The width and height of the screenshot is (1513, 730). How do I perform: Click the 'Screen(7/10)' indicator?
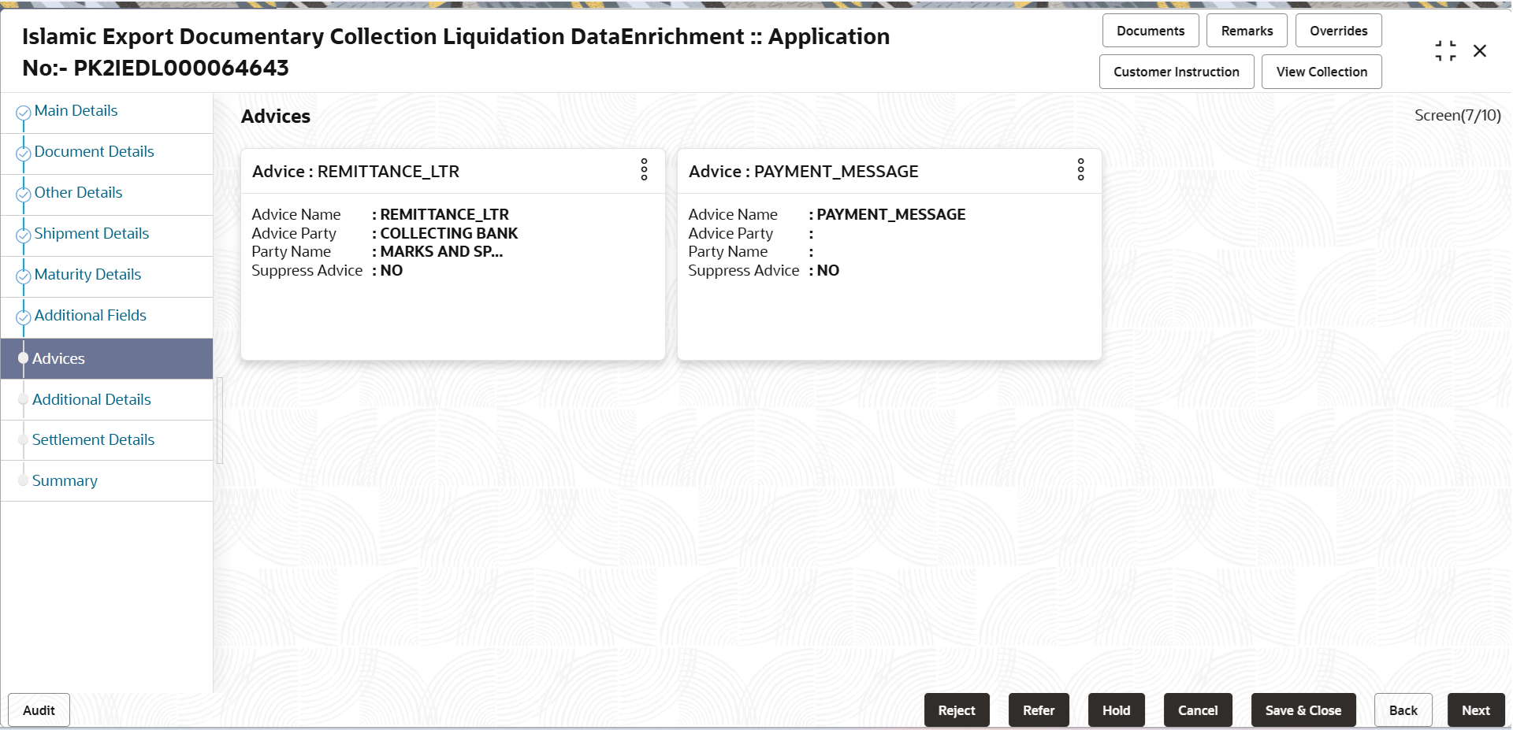pyautogui.click(x=1457, y=116)
